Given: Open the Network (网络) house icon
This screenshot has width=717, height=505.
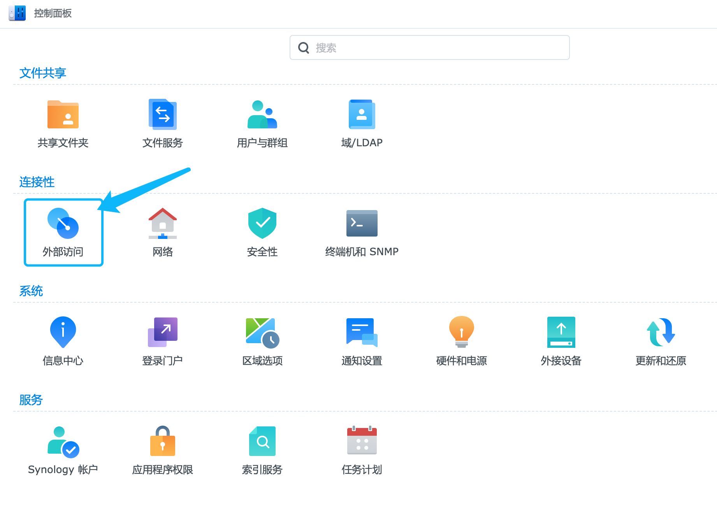Looking at the screenshot, I should pos(163,223).
